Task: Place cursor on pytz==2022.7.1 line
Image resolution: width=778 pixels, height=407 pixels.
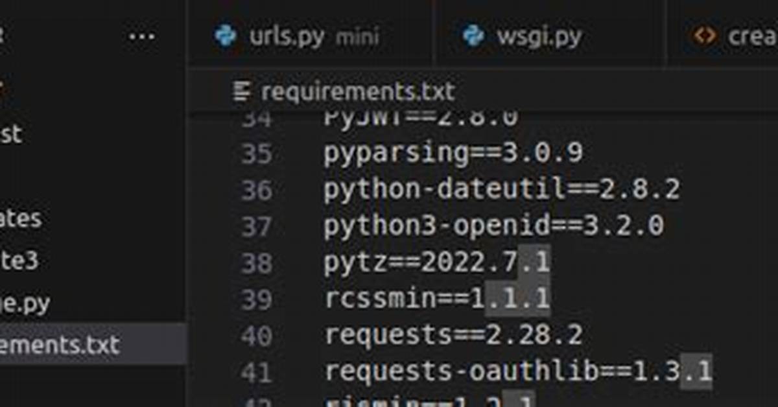Action: coord(437,263)
